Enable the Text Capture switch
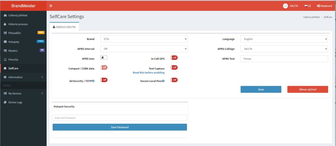The image size is (336, 146). 174,67
